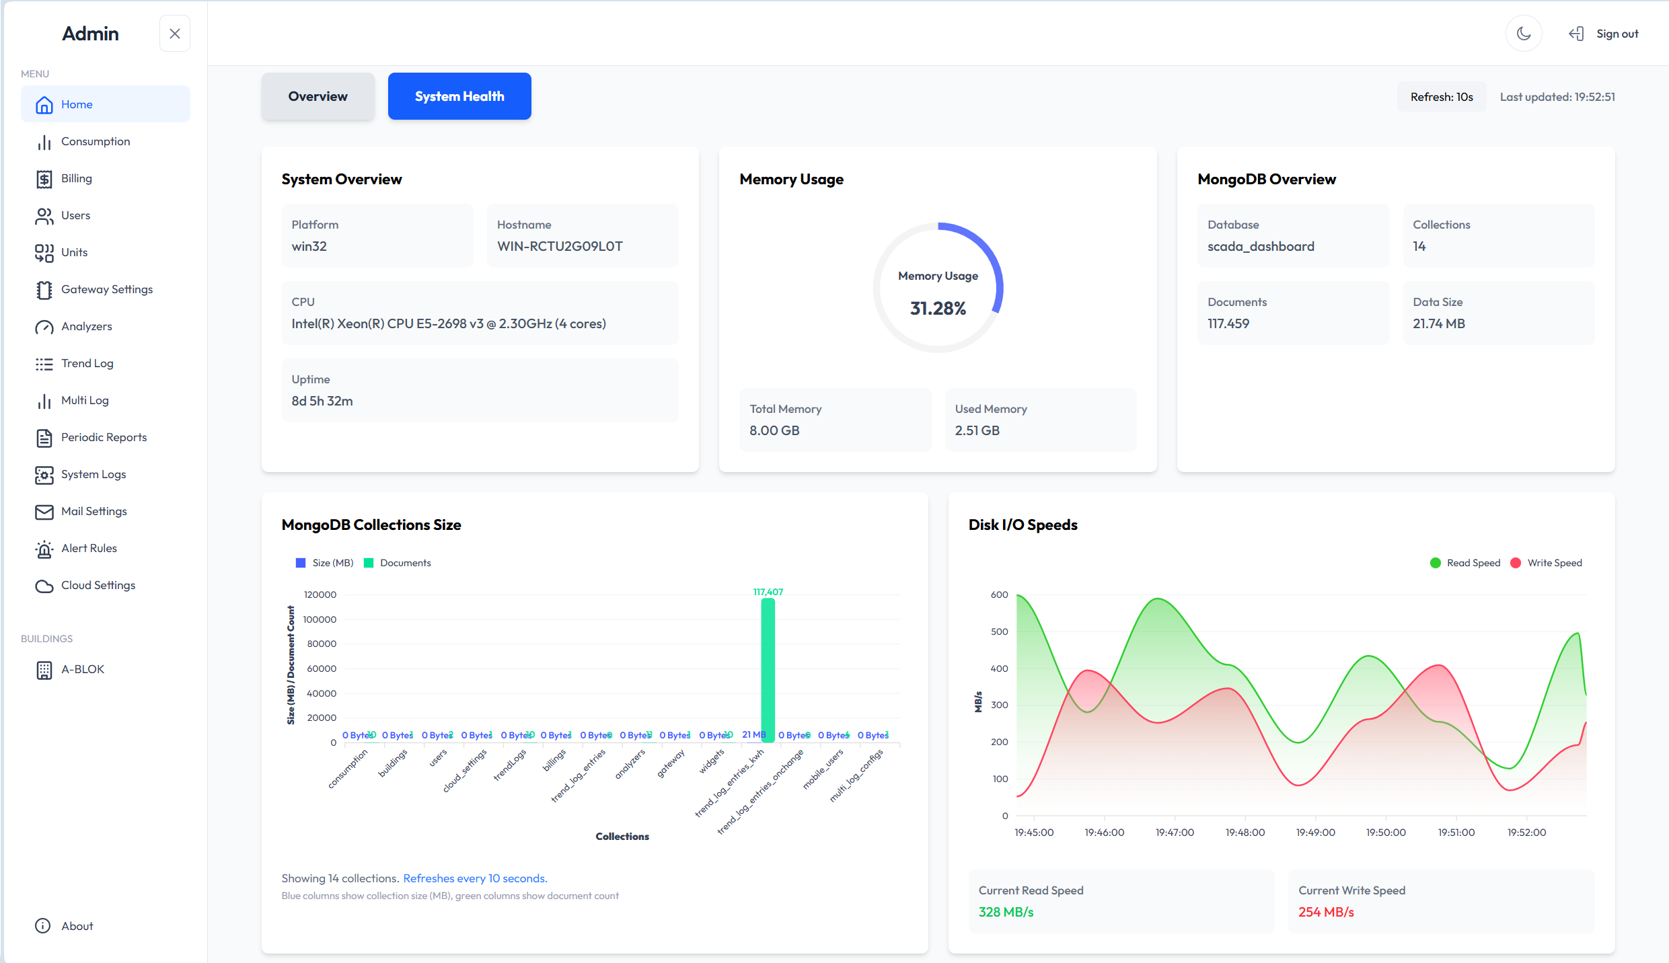Close the Admin sidebar panel
Screen dimensions: 1669x963
[x=174, y=34]
